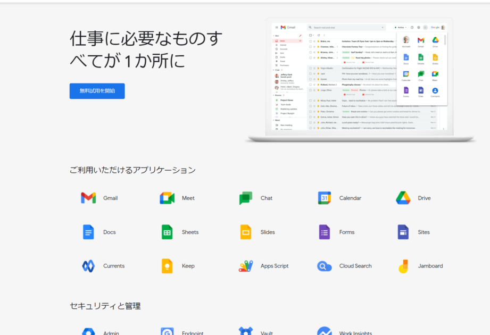Click the Currents label
The height and width of the screenshot is (335, 490).
coord(114,266)
